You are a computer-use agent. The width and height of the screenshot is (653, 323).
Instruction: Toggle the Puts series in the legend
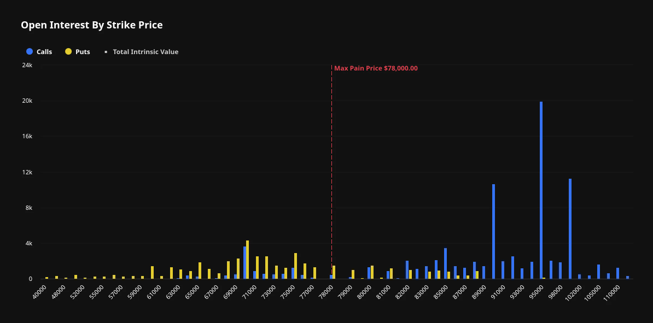pyautogui.click(x=78, y=51)
